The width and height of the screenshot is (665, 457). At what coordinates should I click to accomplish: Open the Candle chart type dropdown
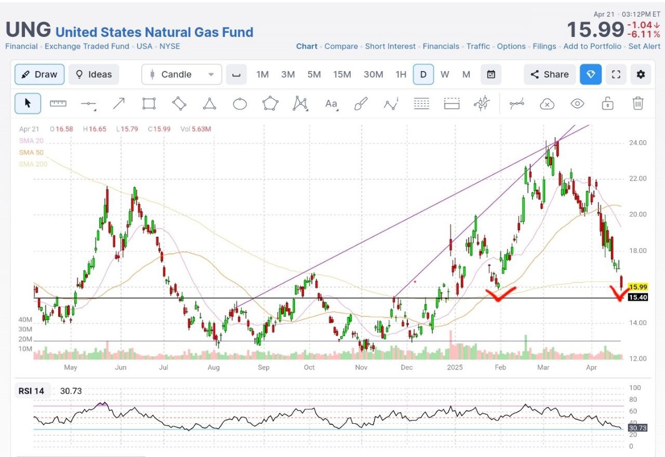[x=182, y=74]
